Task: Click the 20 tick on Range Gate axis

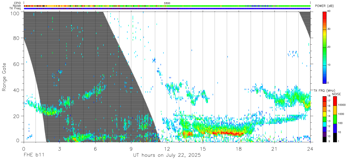Action: 16,116
